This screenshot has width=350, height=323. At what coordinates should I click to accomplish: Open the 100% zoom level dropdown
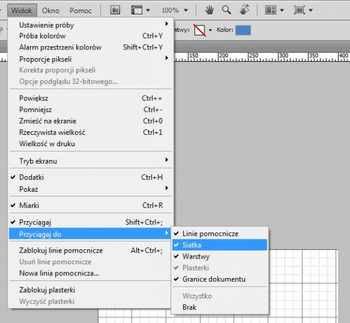tap(175, 10)
